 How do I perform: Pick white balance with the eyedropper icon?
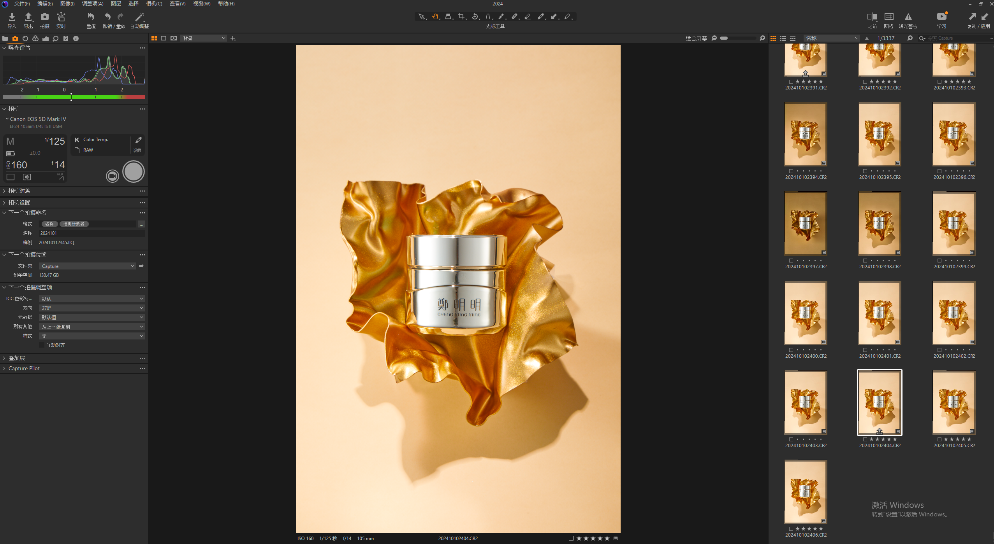138,140
